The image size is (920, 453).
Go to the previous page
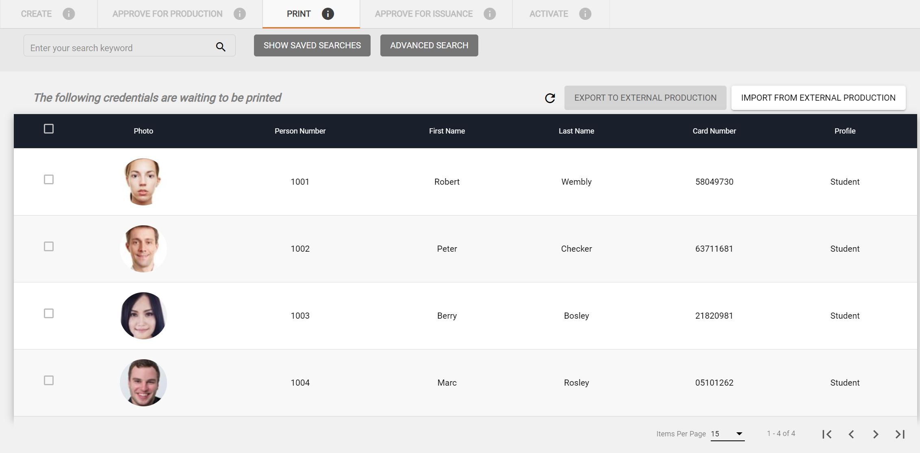click(851, 434)
